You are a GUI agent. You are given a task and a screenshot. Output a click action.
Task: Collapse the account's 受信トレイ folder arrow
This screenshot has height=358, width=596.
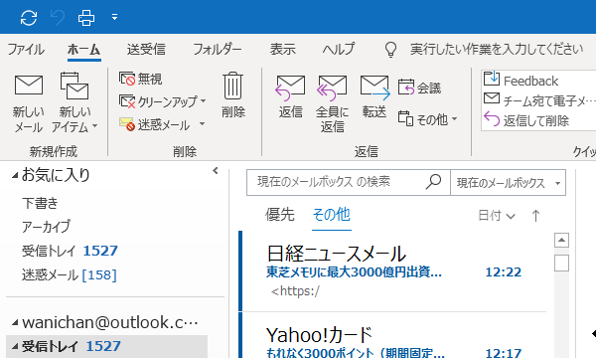tap(15, 347)
